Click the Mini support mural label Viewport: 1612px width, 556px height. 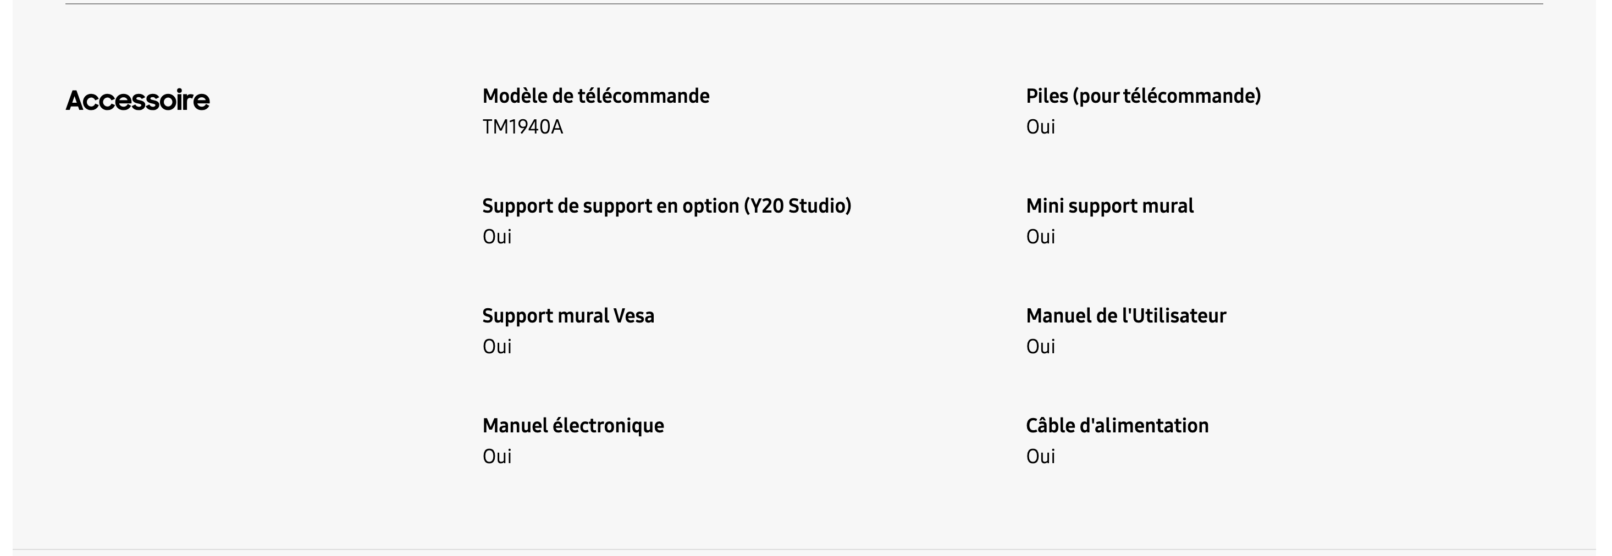click(1109, 206)
